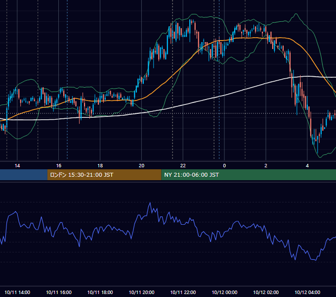Click the 10/11 16:00 date label

59,292
